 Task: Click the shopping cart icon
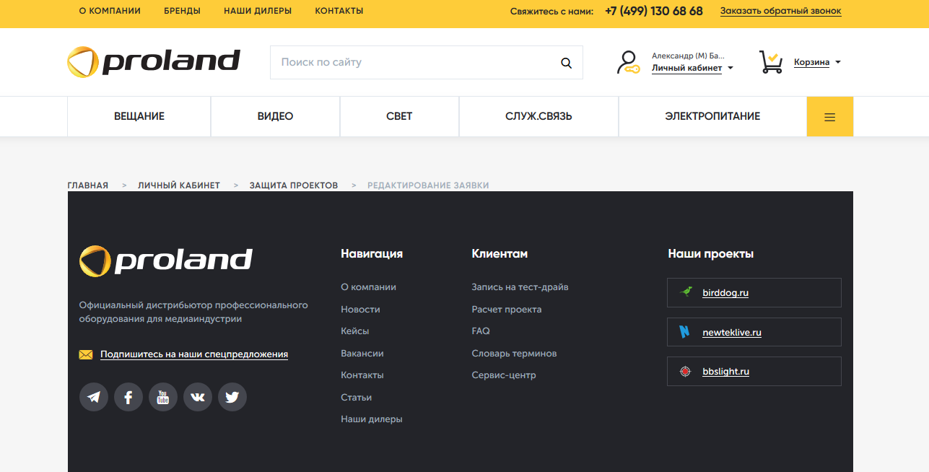coord(771,62)
